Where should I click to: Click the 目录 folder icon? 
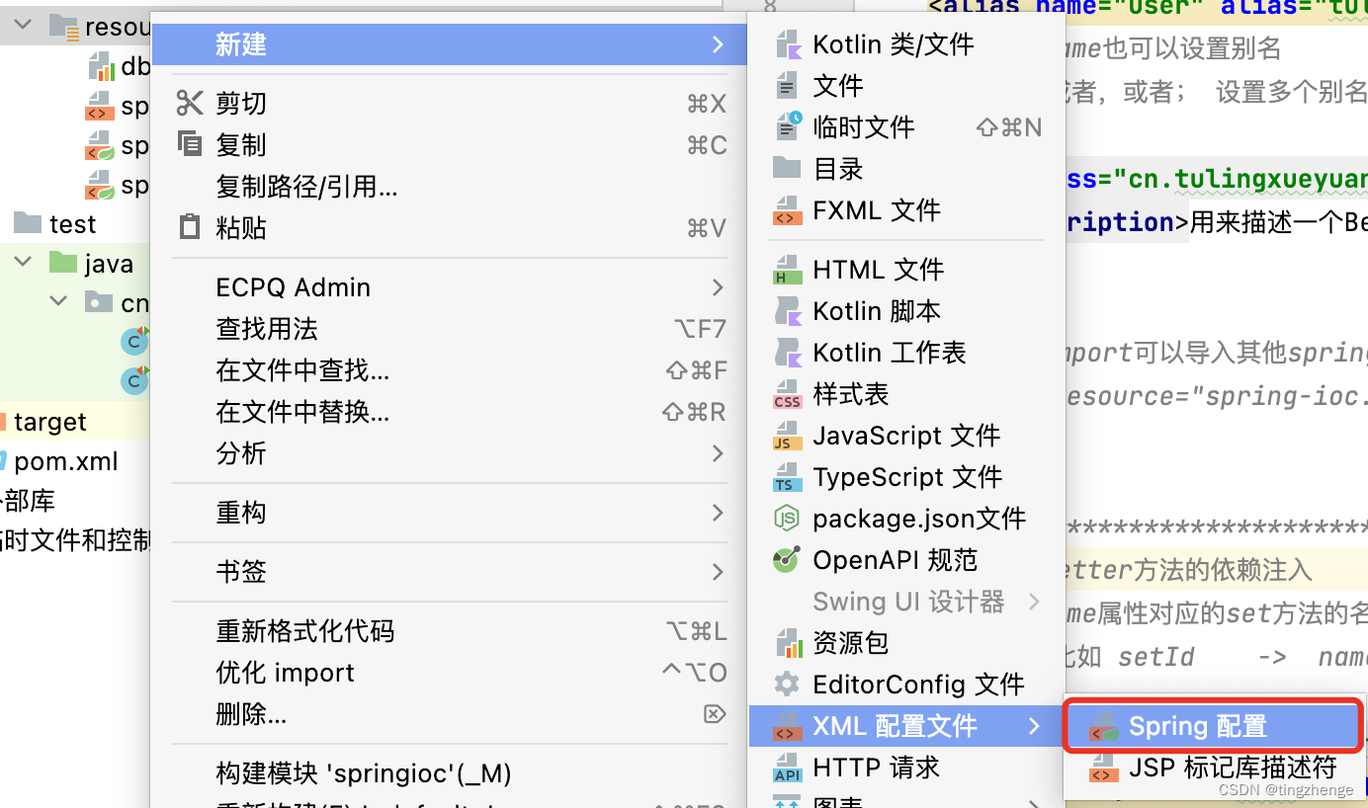point(787,169)
